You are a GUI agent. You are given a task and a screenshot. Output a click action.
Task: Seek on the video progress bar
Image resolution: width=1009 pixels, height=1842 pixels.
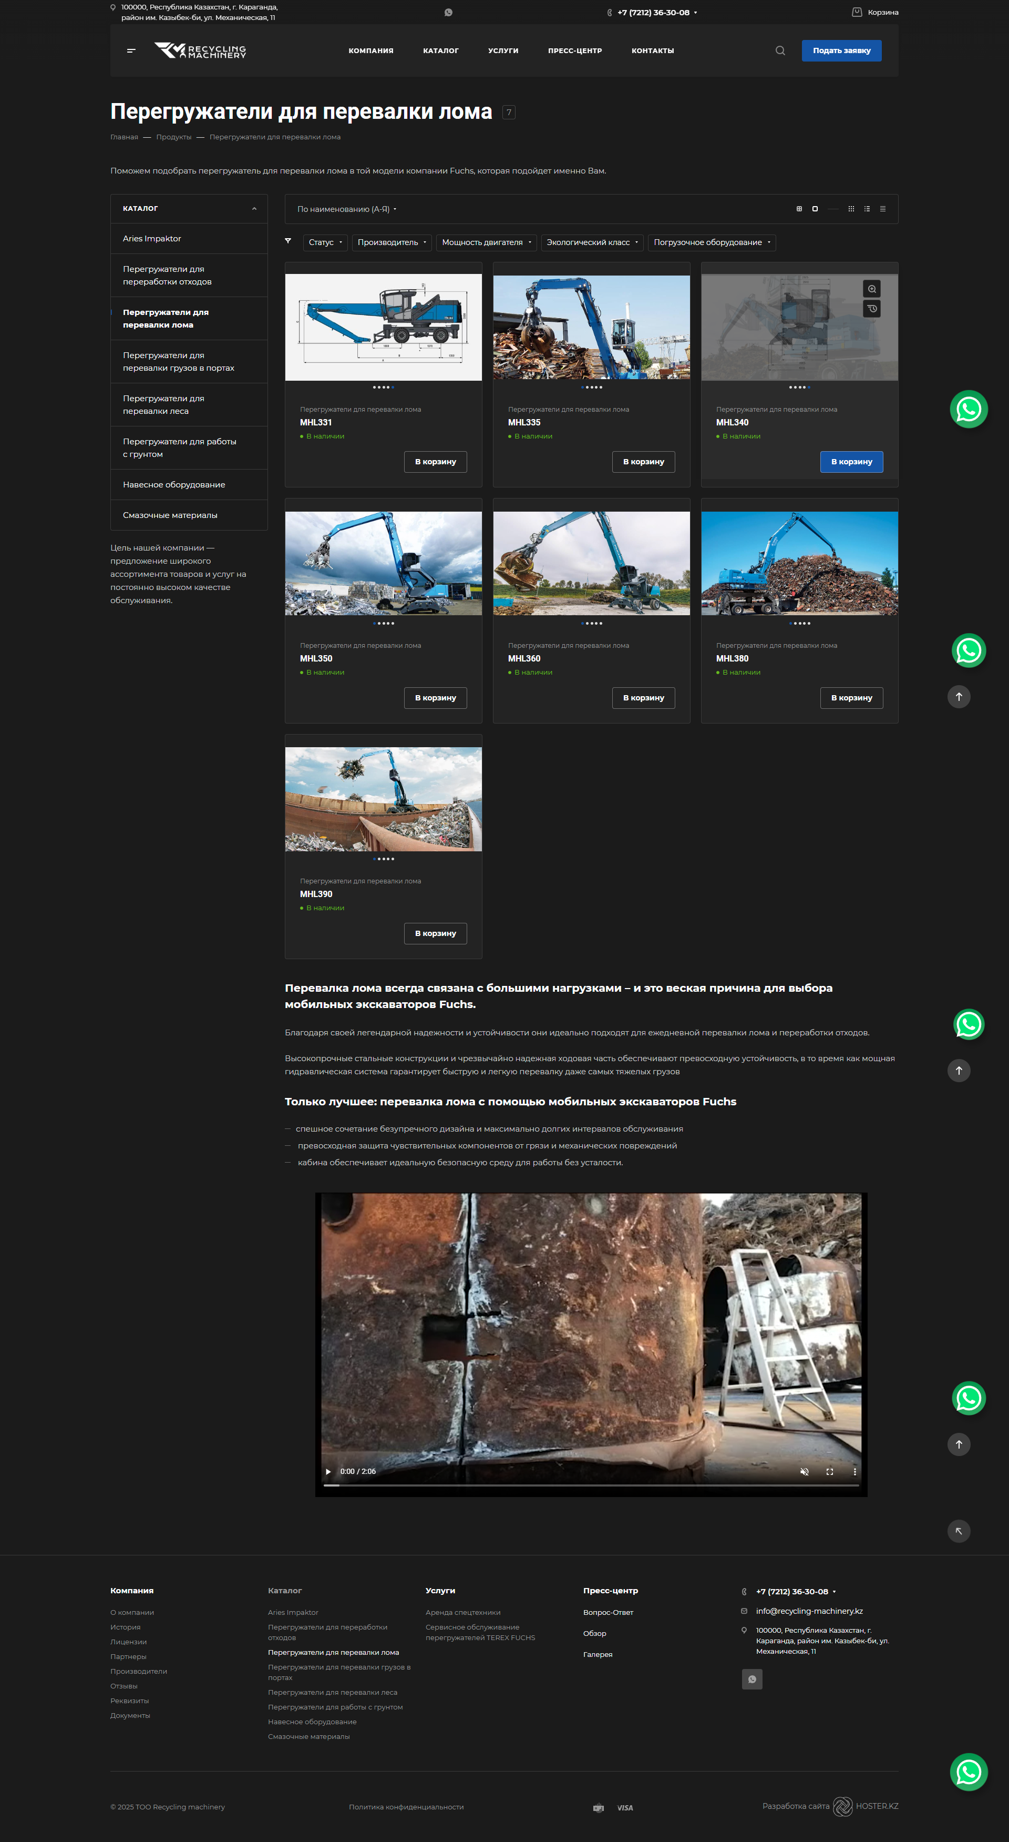click(591, 1485)
